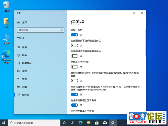
Task: Click the 个性化 section heading
Action: coord(20,38)
